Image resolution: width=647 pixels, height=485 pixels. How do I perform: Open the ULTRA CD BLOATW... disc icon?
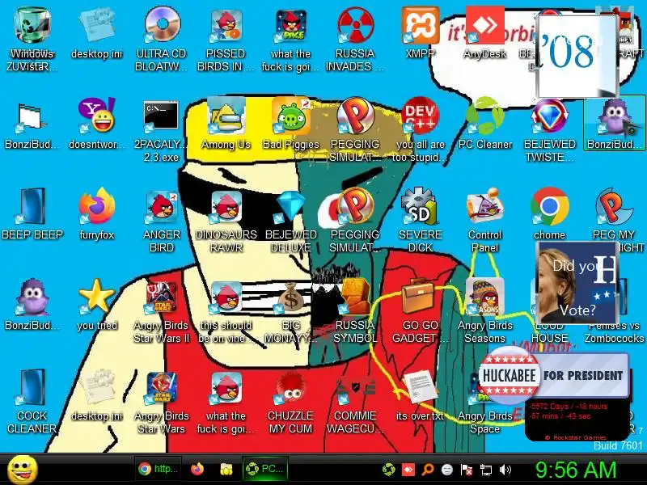tap(162, 26)
